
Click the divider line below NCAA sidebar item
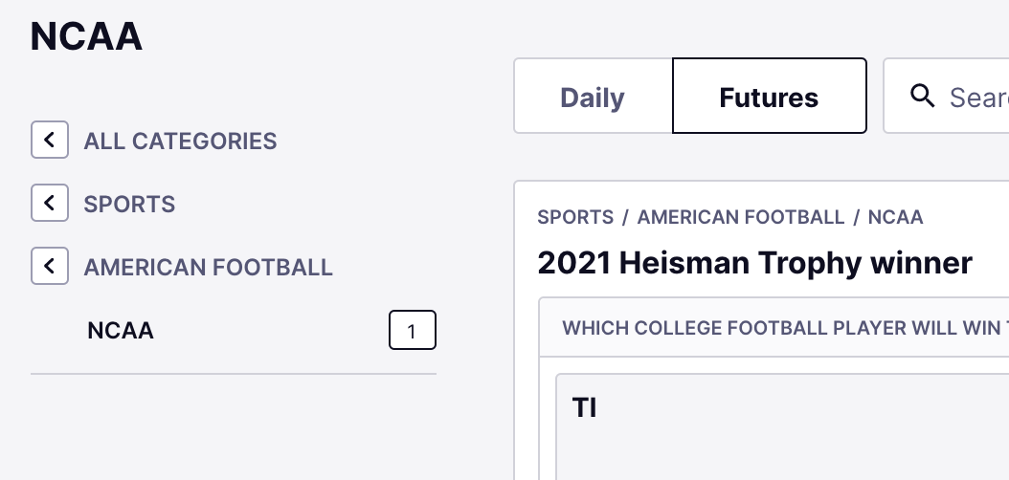[x=234, y=374]
